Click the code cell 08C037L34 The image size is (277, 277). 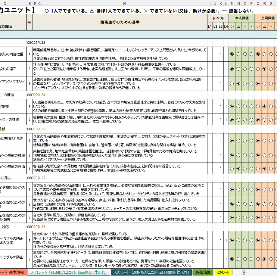(36, 227)
